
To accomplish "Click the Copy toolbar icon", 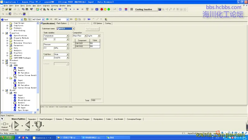I will tap(23, 9).
